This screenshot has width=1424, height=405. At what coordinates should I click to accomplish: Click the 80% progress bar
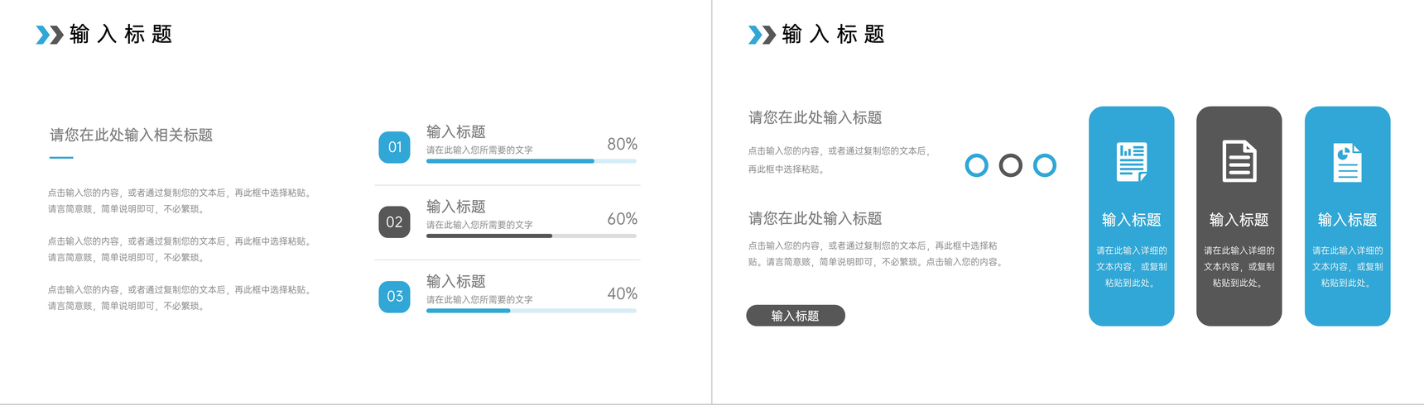coord(532,161)
